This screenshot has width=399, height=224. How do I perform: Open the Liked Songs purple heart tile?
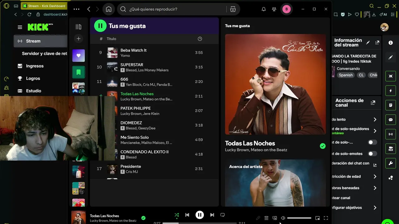point(79,56)
